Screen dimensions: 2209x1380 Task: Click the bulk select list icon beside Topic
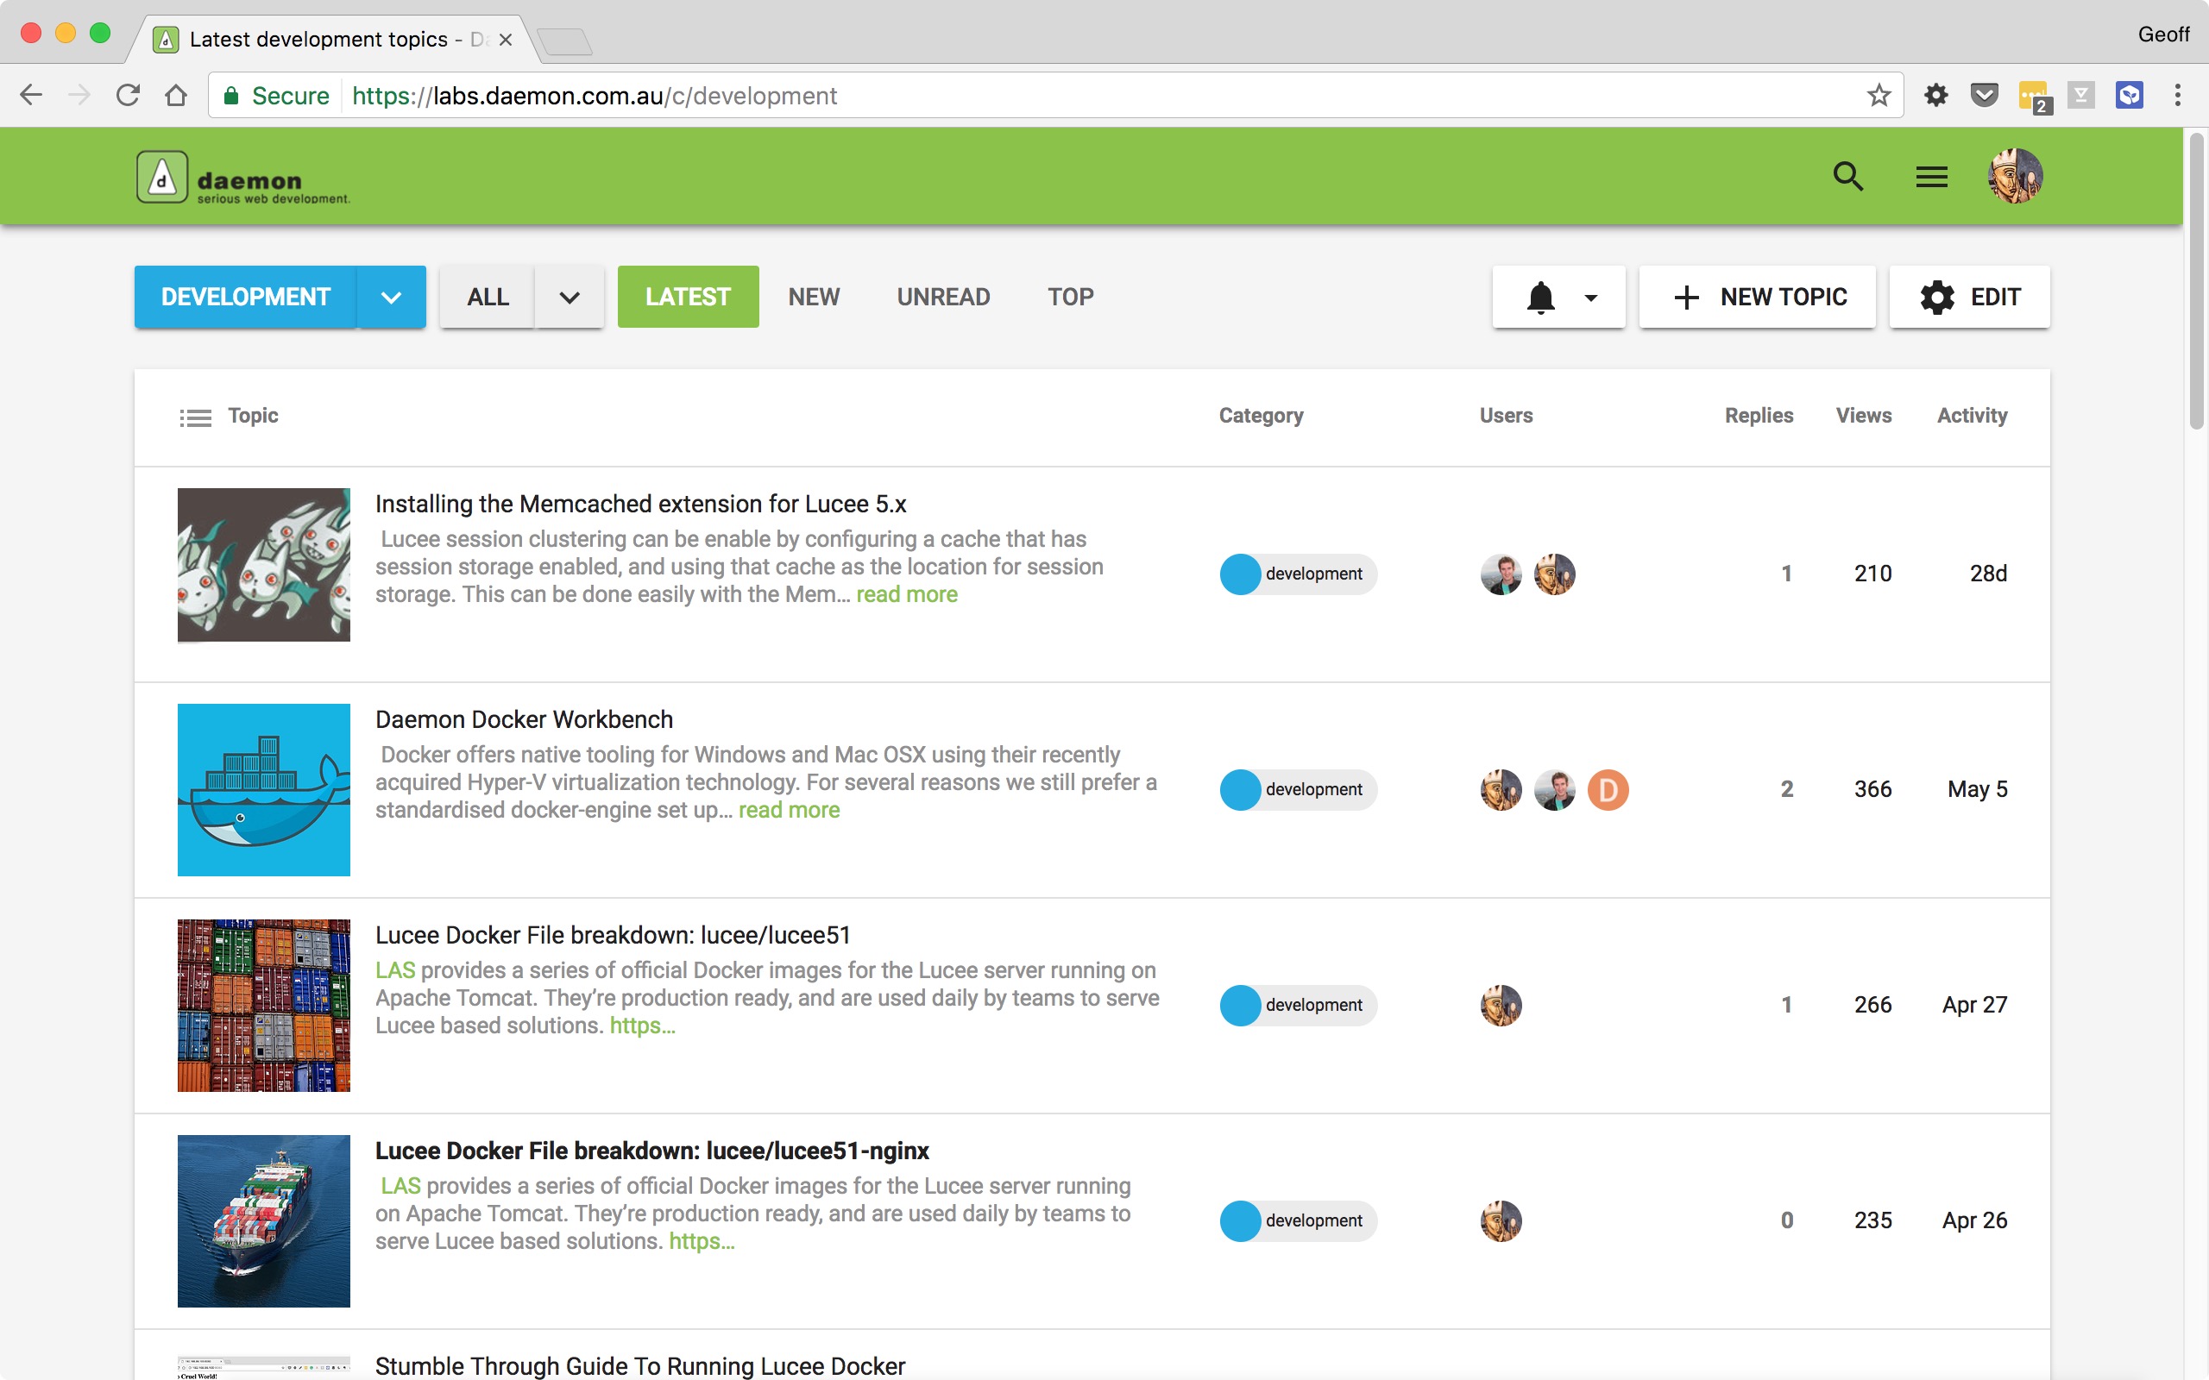195,417
